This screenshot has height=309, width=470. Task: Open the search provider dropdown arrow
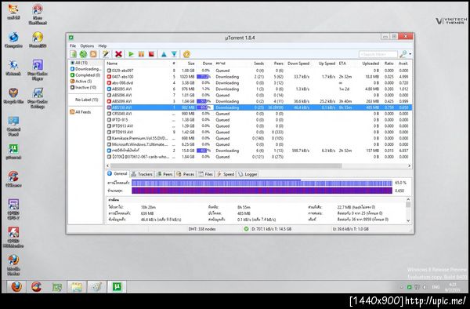410,54
